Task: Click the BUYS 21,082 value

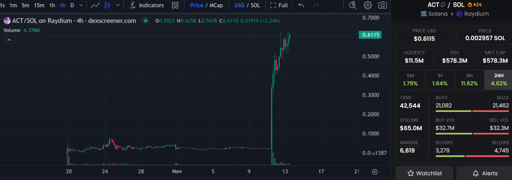Action: tap(444, 105)
